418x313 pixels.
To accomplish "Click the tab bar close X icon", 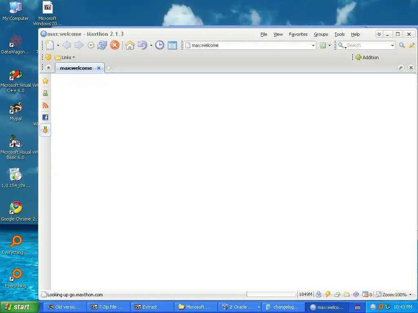I will 411,68.
